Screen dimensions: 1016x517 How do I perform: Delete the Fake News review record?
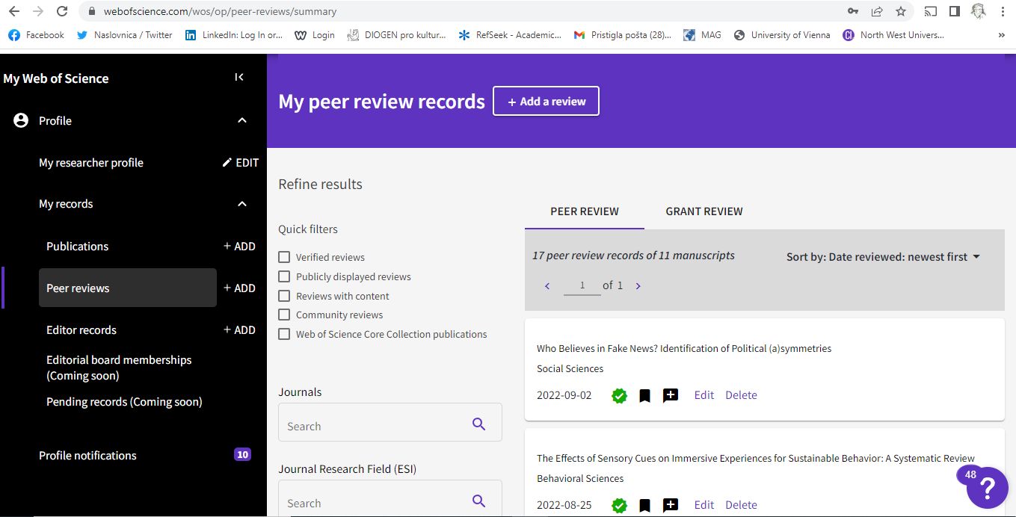741,395
